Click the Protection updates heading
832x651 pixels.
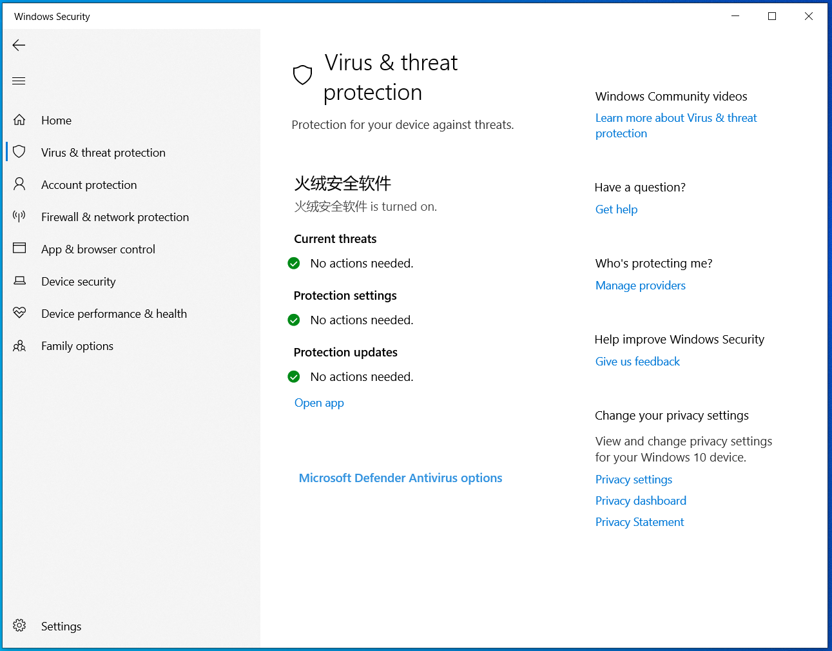[345, 352]
